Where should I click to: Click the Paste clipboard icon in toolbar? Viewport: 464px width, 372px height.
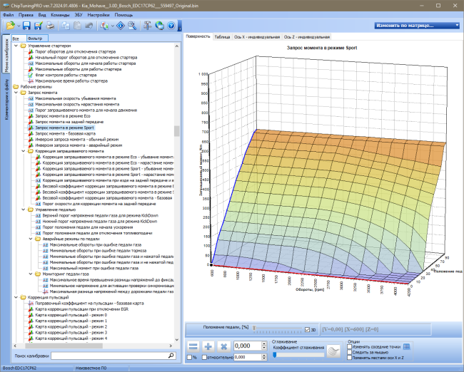[77, 26]
